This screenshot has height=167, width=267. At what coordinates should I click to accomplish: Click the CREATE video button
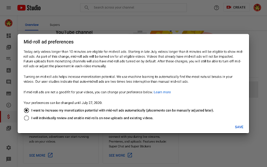236,8
